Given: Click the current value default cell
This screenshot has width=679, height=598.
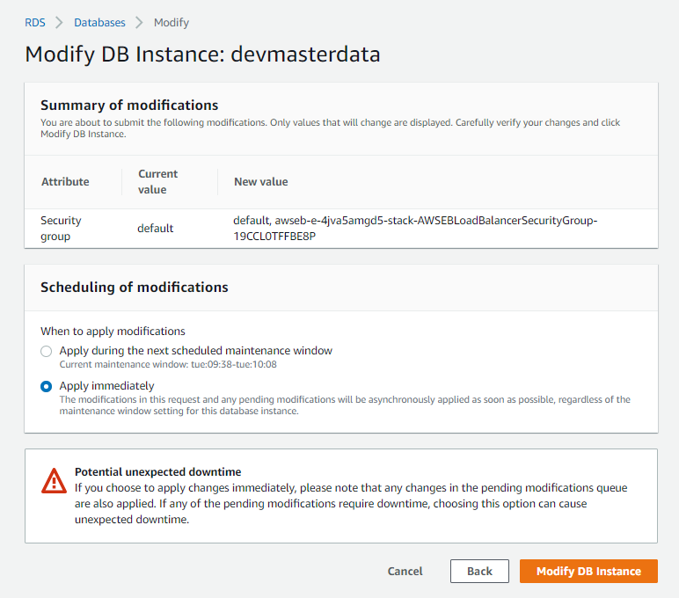Looking at the screenshot, I should click(156, 228).
